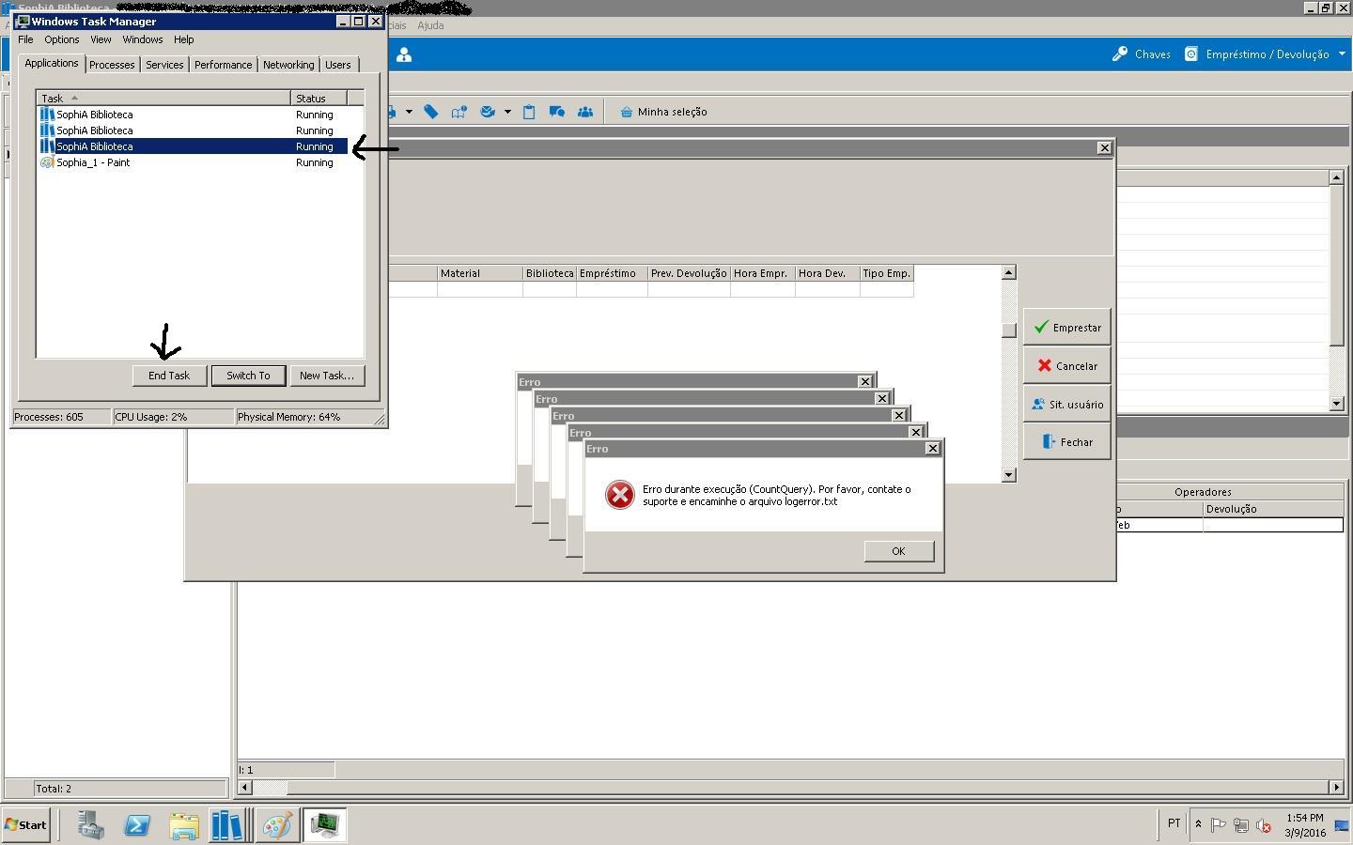1353x845 pixels.
Task: Click the Hora Dev. column header
Action: pos(828,273)
